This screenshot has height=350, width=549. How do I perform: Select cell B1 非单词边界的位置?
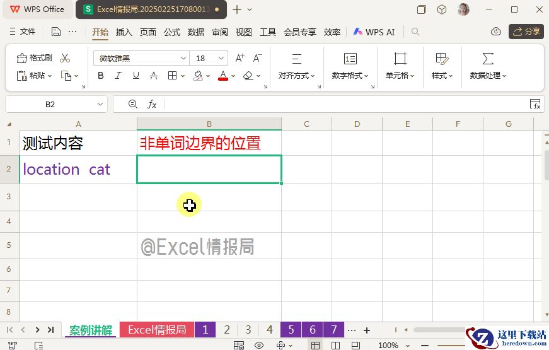[x=209, y=143]
